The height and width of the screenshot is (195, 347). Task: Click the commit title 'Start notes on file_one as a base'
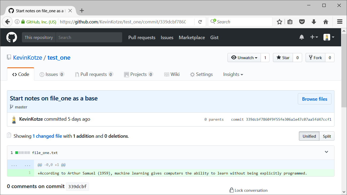pos(54,98)
